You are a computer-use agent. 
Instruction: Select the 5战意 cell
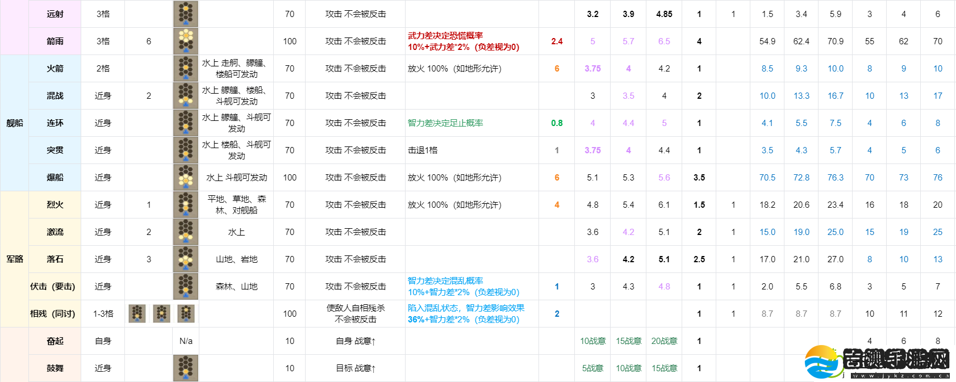pos(592,368)
